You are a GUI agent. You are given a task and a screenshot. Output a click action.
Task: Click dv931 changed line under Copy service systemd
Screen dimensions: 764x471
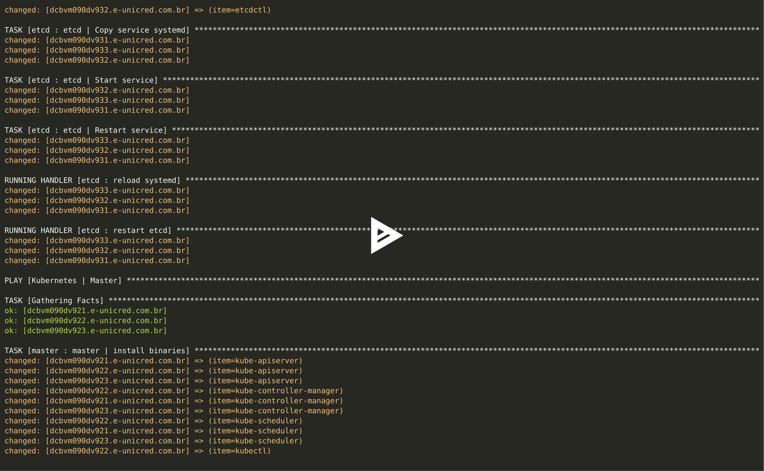click(97, 40)
